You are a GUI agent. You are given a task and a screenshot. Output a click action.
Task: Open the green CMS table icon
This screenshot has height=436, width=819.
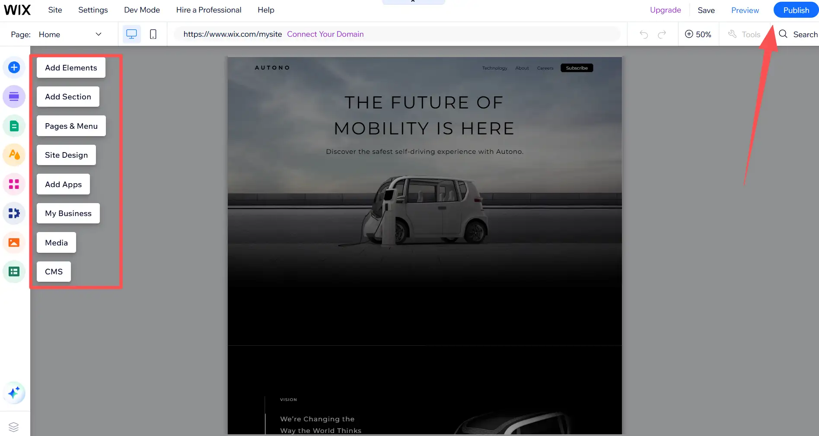[x=14, y=271]
